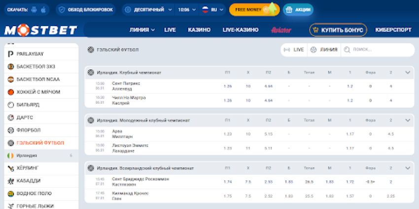Open the Aviator game link
419x209 pixels.
tap(281, 30)
